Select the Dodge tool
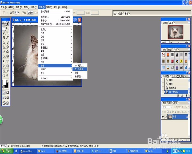The image size is (192, 154). click(7, 56)
